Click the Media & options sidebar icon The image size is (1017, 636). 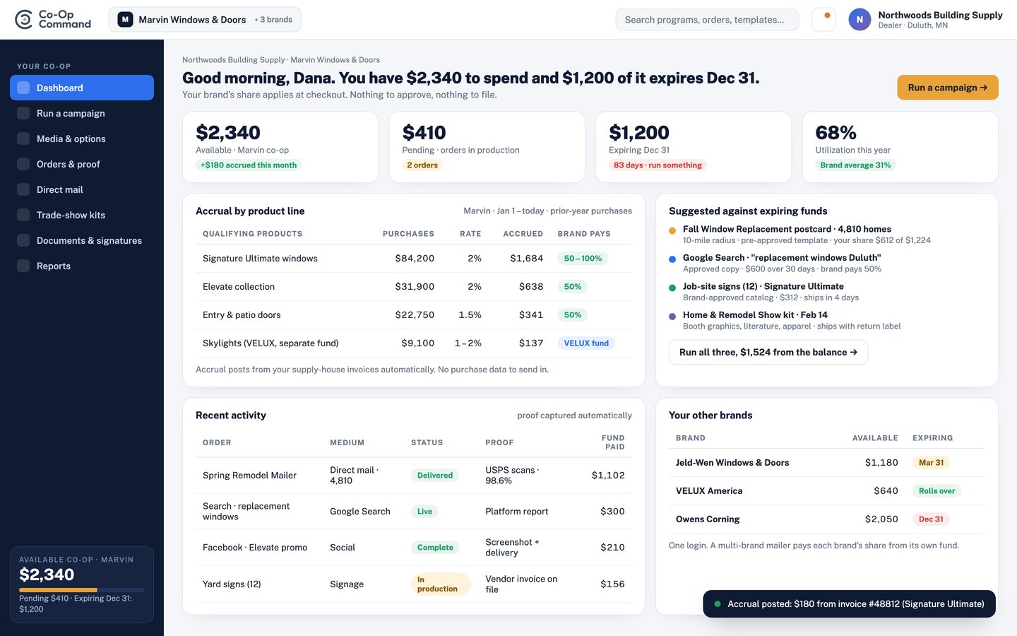(x=23, y=139)
